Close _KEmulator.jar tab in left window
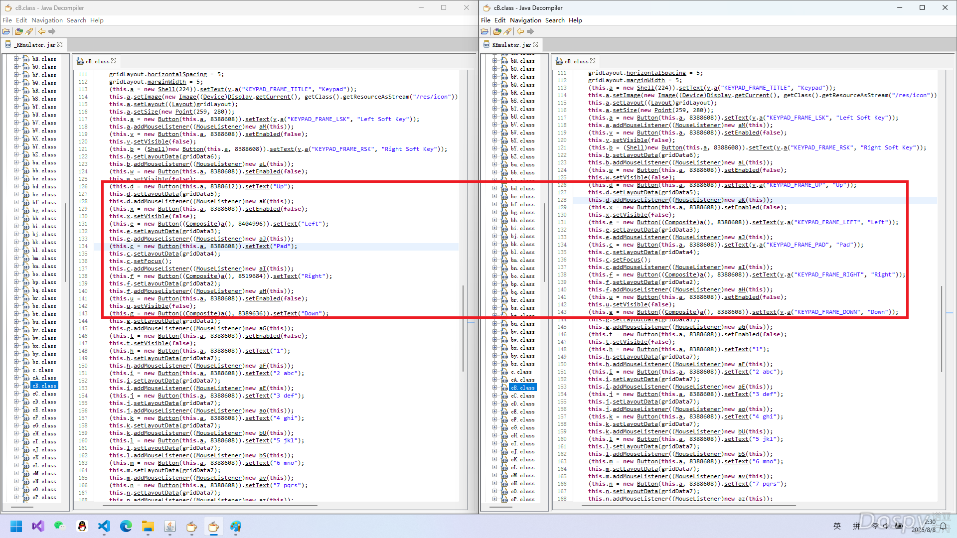This screenshot has height=538, width=957. [x=60, y=44]
